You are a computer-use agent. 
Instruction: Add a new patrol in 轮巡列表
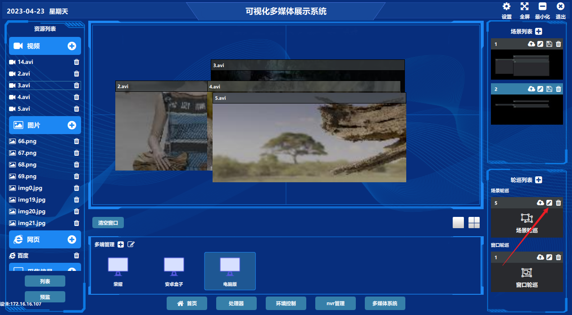pyautogui.click(x=538, y=180)
